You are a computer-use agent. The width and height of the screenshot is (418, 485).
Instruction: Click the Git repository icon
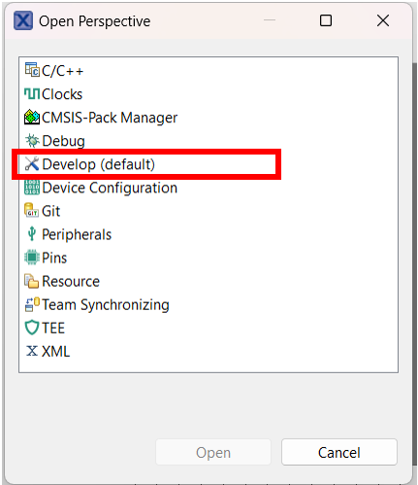[31, 211]
